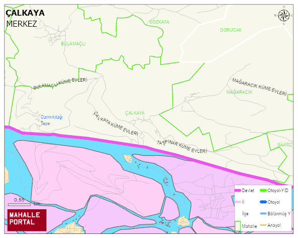
Task: Click the Mahalle legend text
Action: (x=249, y=226)
